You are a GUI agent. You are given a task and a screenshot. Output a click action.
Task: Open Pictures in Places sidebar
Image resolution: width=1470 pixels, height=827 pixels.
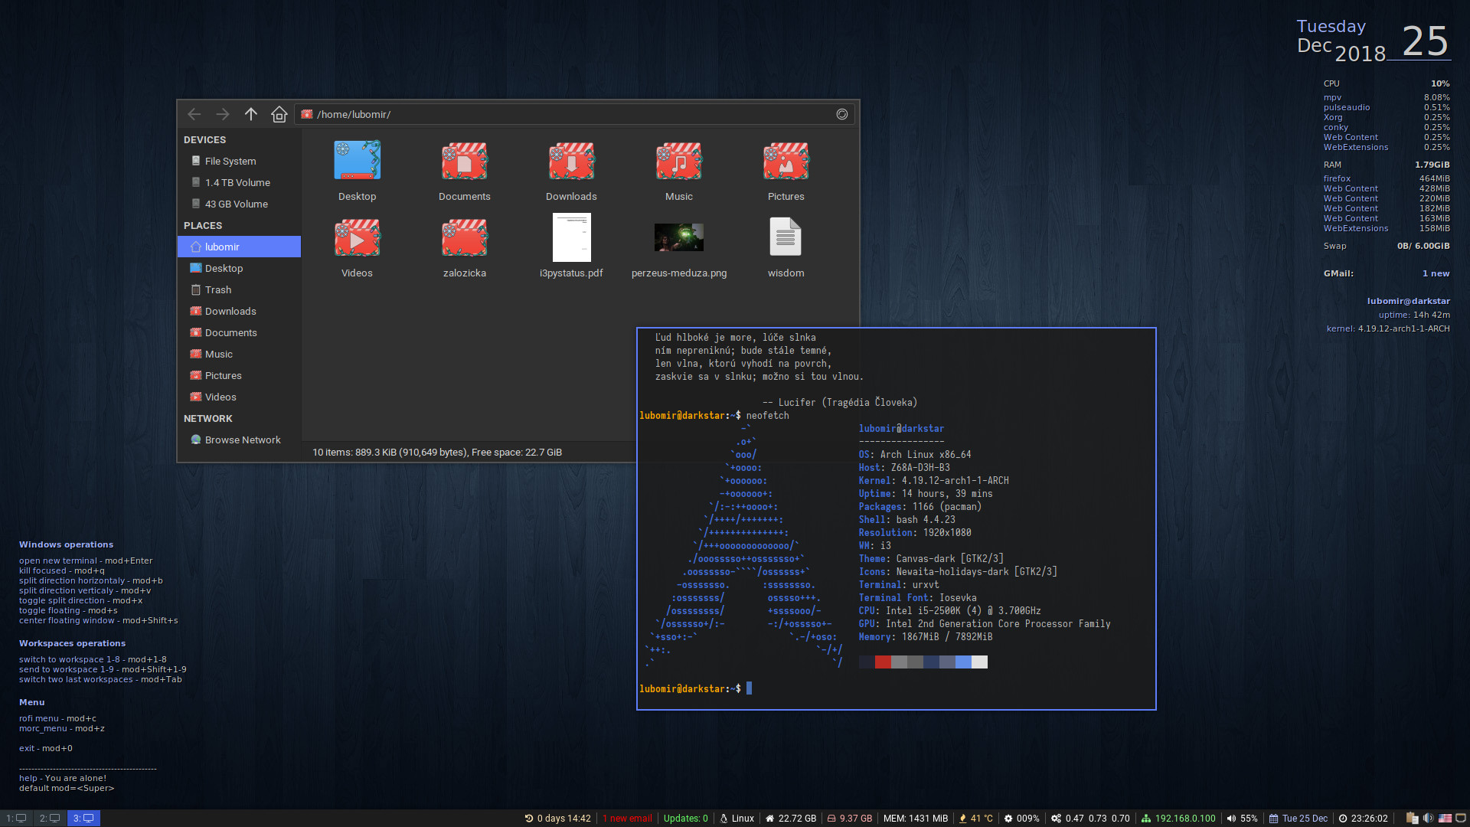(239, 375)
